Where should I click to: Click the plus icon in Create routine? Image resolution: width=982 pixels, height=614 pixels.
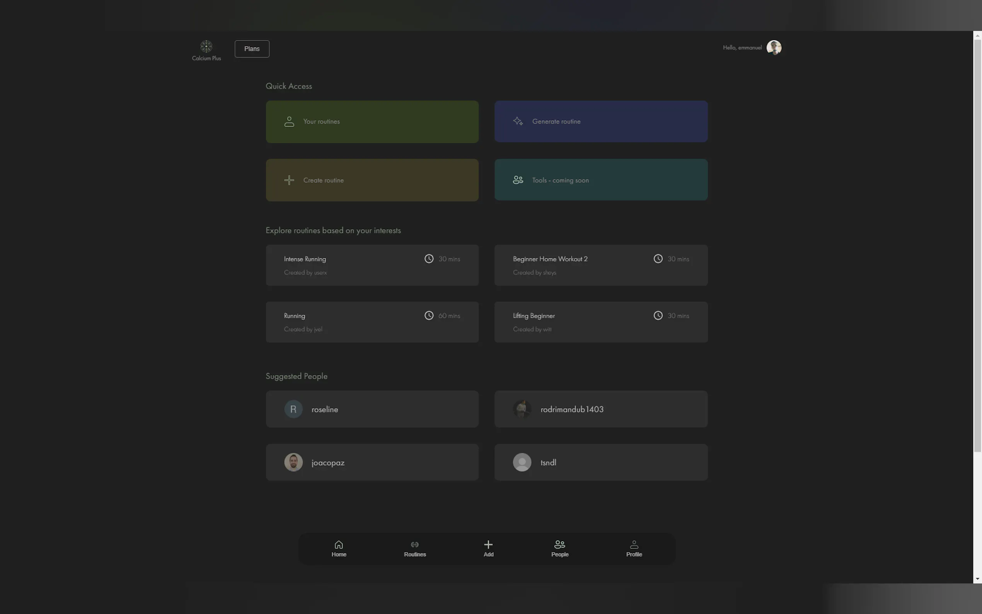(x=289, y=180)
